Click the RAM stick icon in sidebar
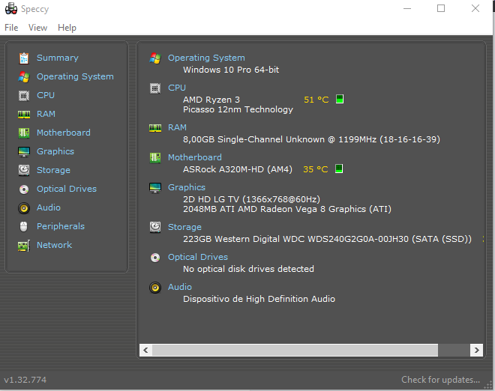Image resolution: width=495 pixels, height=391 pixels. [x=24, y=114]
